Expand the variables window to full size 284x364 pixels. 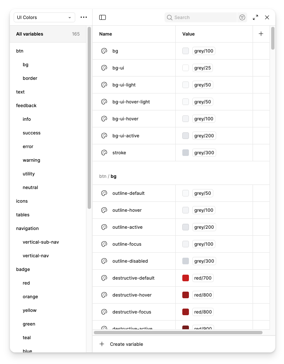click(255, 17)
